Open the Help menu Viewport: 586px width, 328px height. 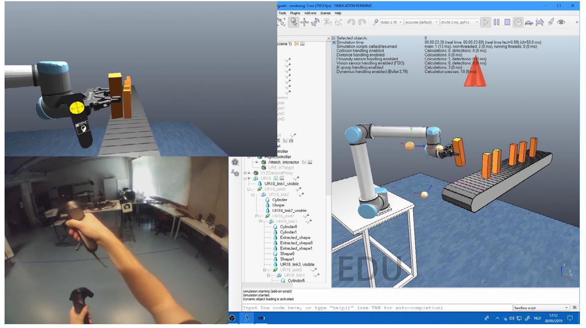click(338, 13)
